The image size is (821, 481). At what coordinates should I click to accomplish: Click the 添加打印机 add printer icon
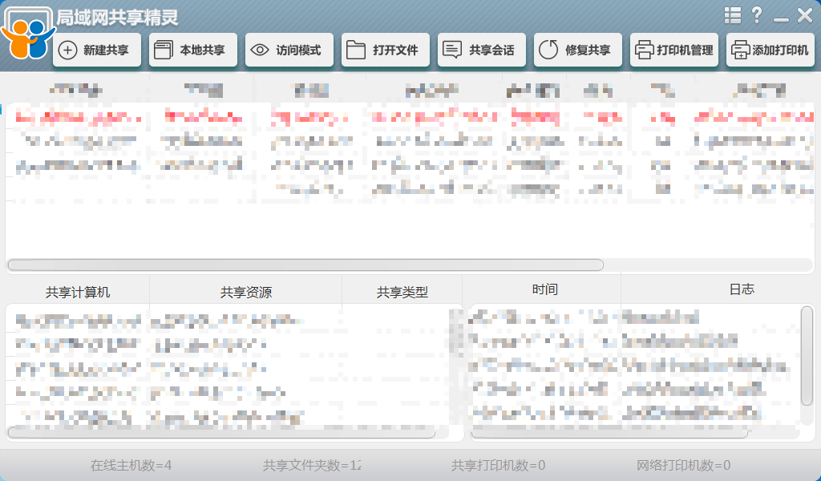[739, 50]
